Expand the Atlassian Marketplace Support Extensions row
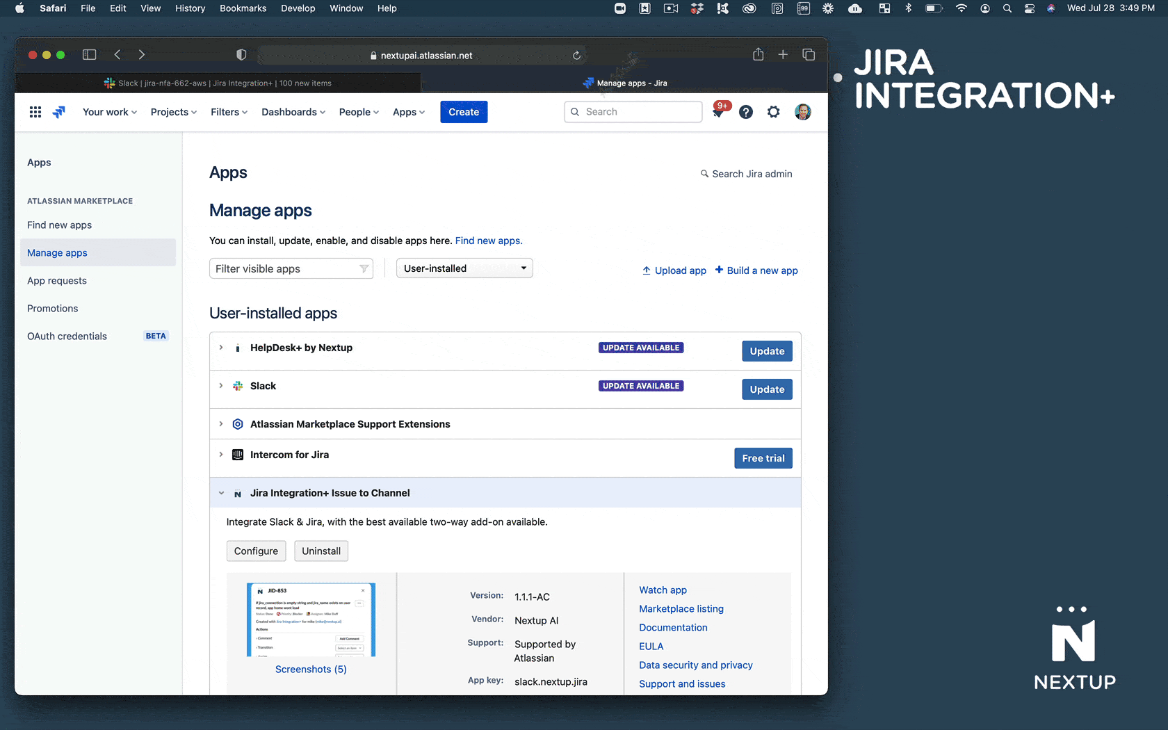1168x730 pixels. (x=221, y=424)
